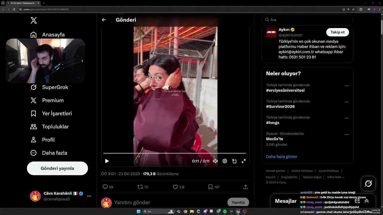
Task: Click the Câvs Karahânli account avatar
Action: 35,196
